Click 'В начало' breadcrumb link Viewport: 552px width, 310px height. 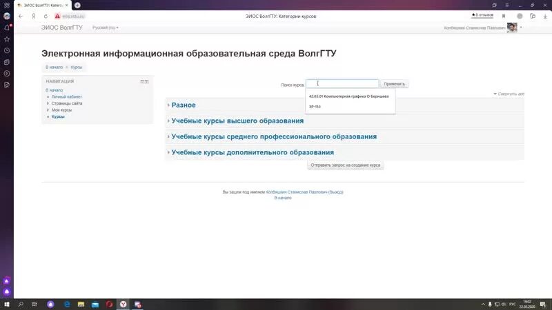click(x=55, y=67)
